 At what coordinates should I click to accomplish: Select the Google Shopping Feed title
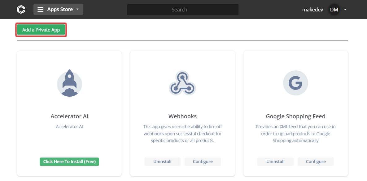click(x=295, y=116)
